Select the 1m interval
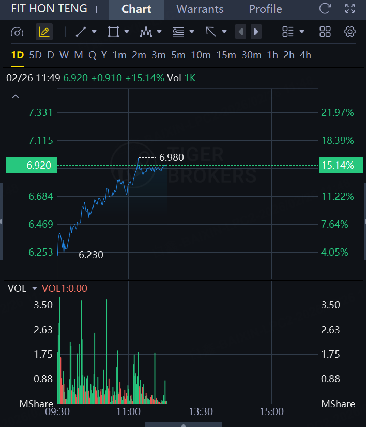366x427 pixels. coord(119,55)
